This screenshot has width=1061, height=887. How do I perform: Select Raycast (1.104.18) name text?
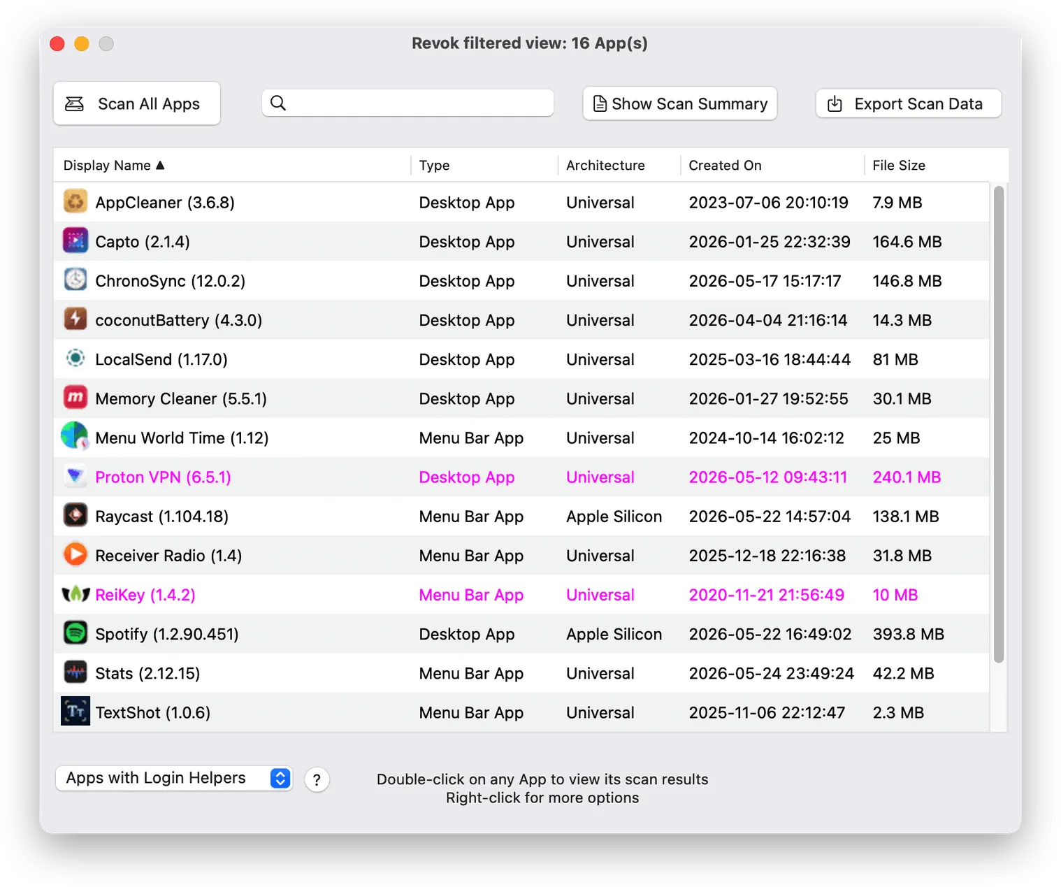pyautogui.click(x=161, y=516)
